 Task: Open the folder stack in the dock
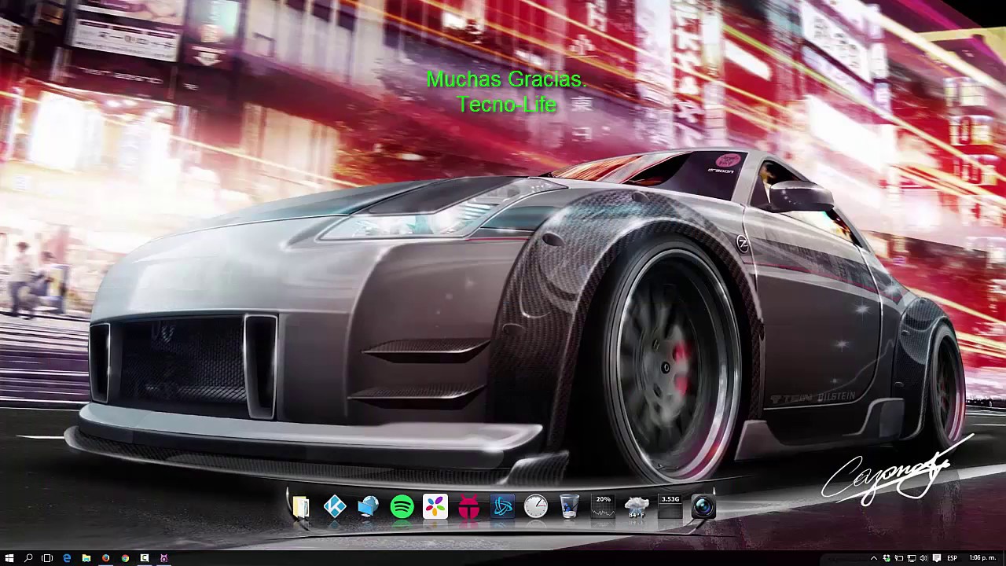tap(301, 507)
